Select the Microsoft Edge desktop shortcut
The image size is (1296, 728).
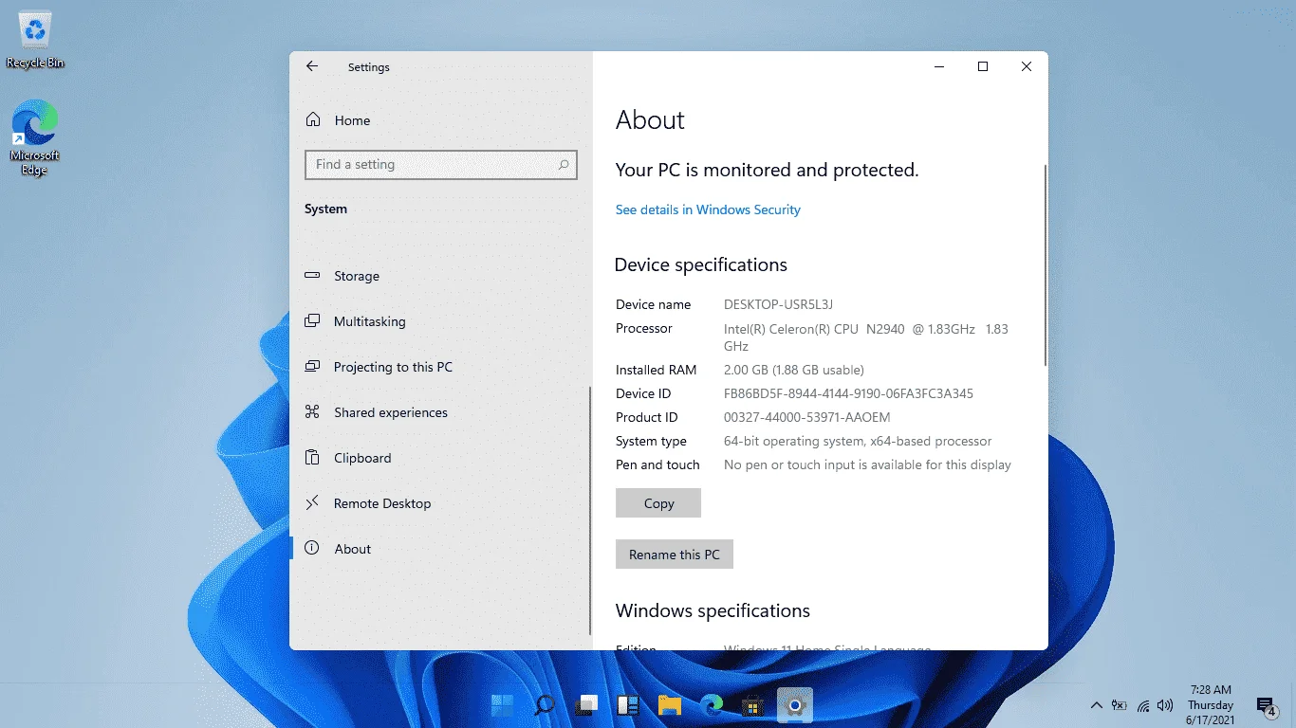pyautogui.click(x=35, y=138)
